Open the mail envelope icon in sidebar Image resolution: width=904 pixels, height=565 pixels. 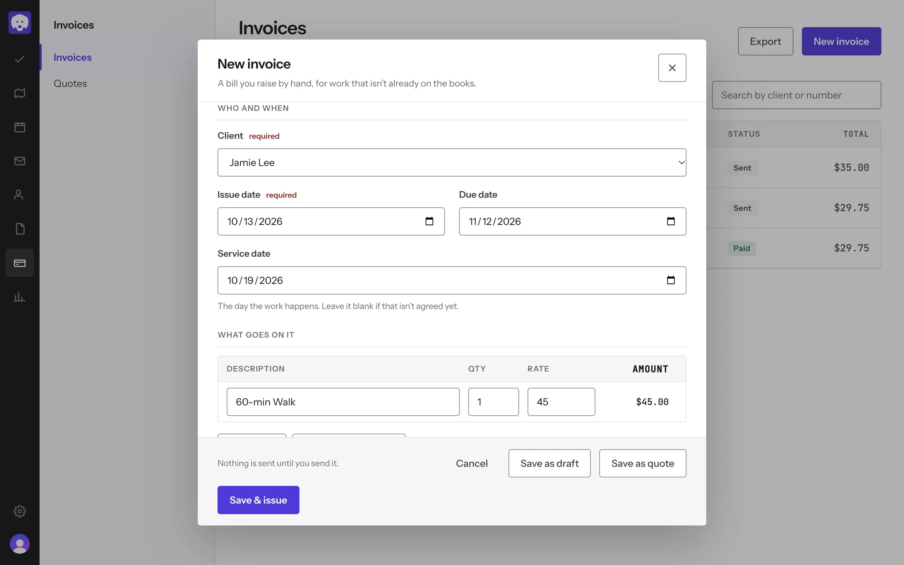[x=19, y=161]
